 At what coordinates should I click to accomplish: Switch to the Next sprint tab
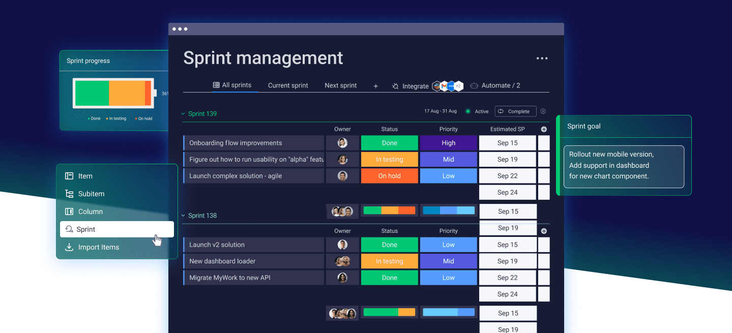coord(341,85)
